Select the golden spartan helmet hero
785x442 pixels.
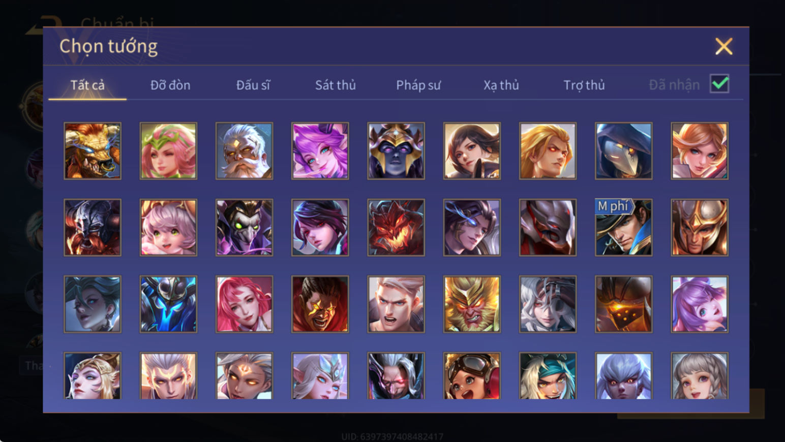[x=700, y=227]
